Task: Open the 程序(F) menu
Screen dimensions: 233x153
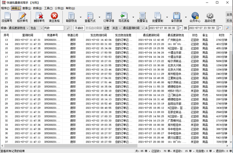Action: [5, 8]
